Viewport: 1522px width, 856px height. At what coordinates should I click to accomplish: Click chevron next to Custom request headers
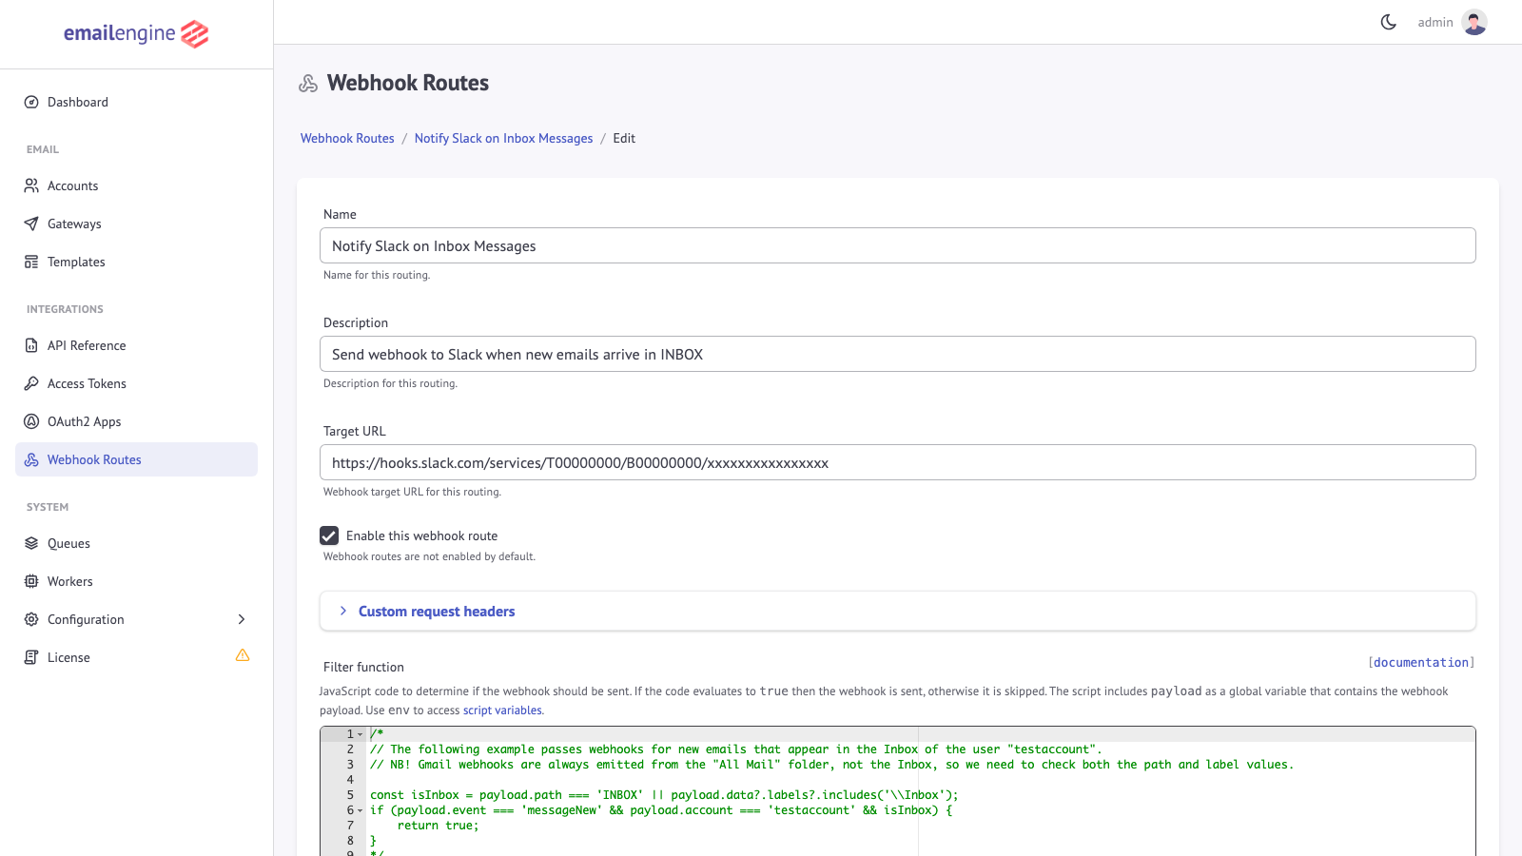[343, 611]
